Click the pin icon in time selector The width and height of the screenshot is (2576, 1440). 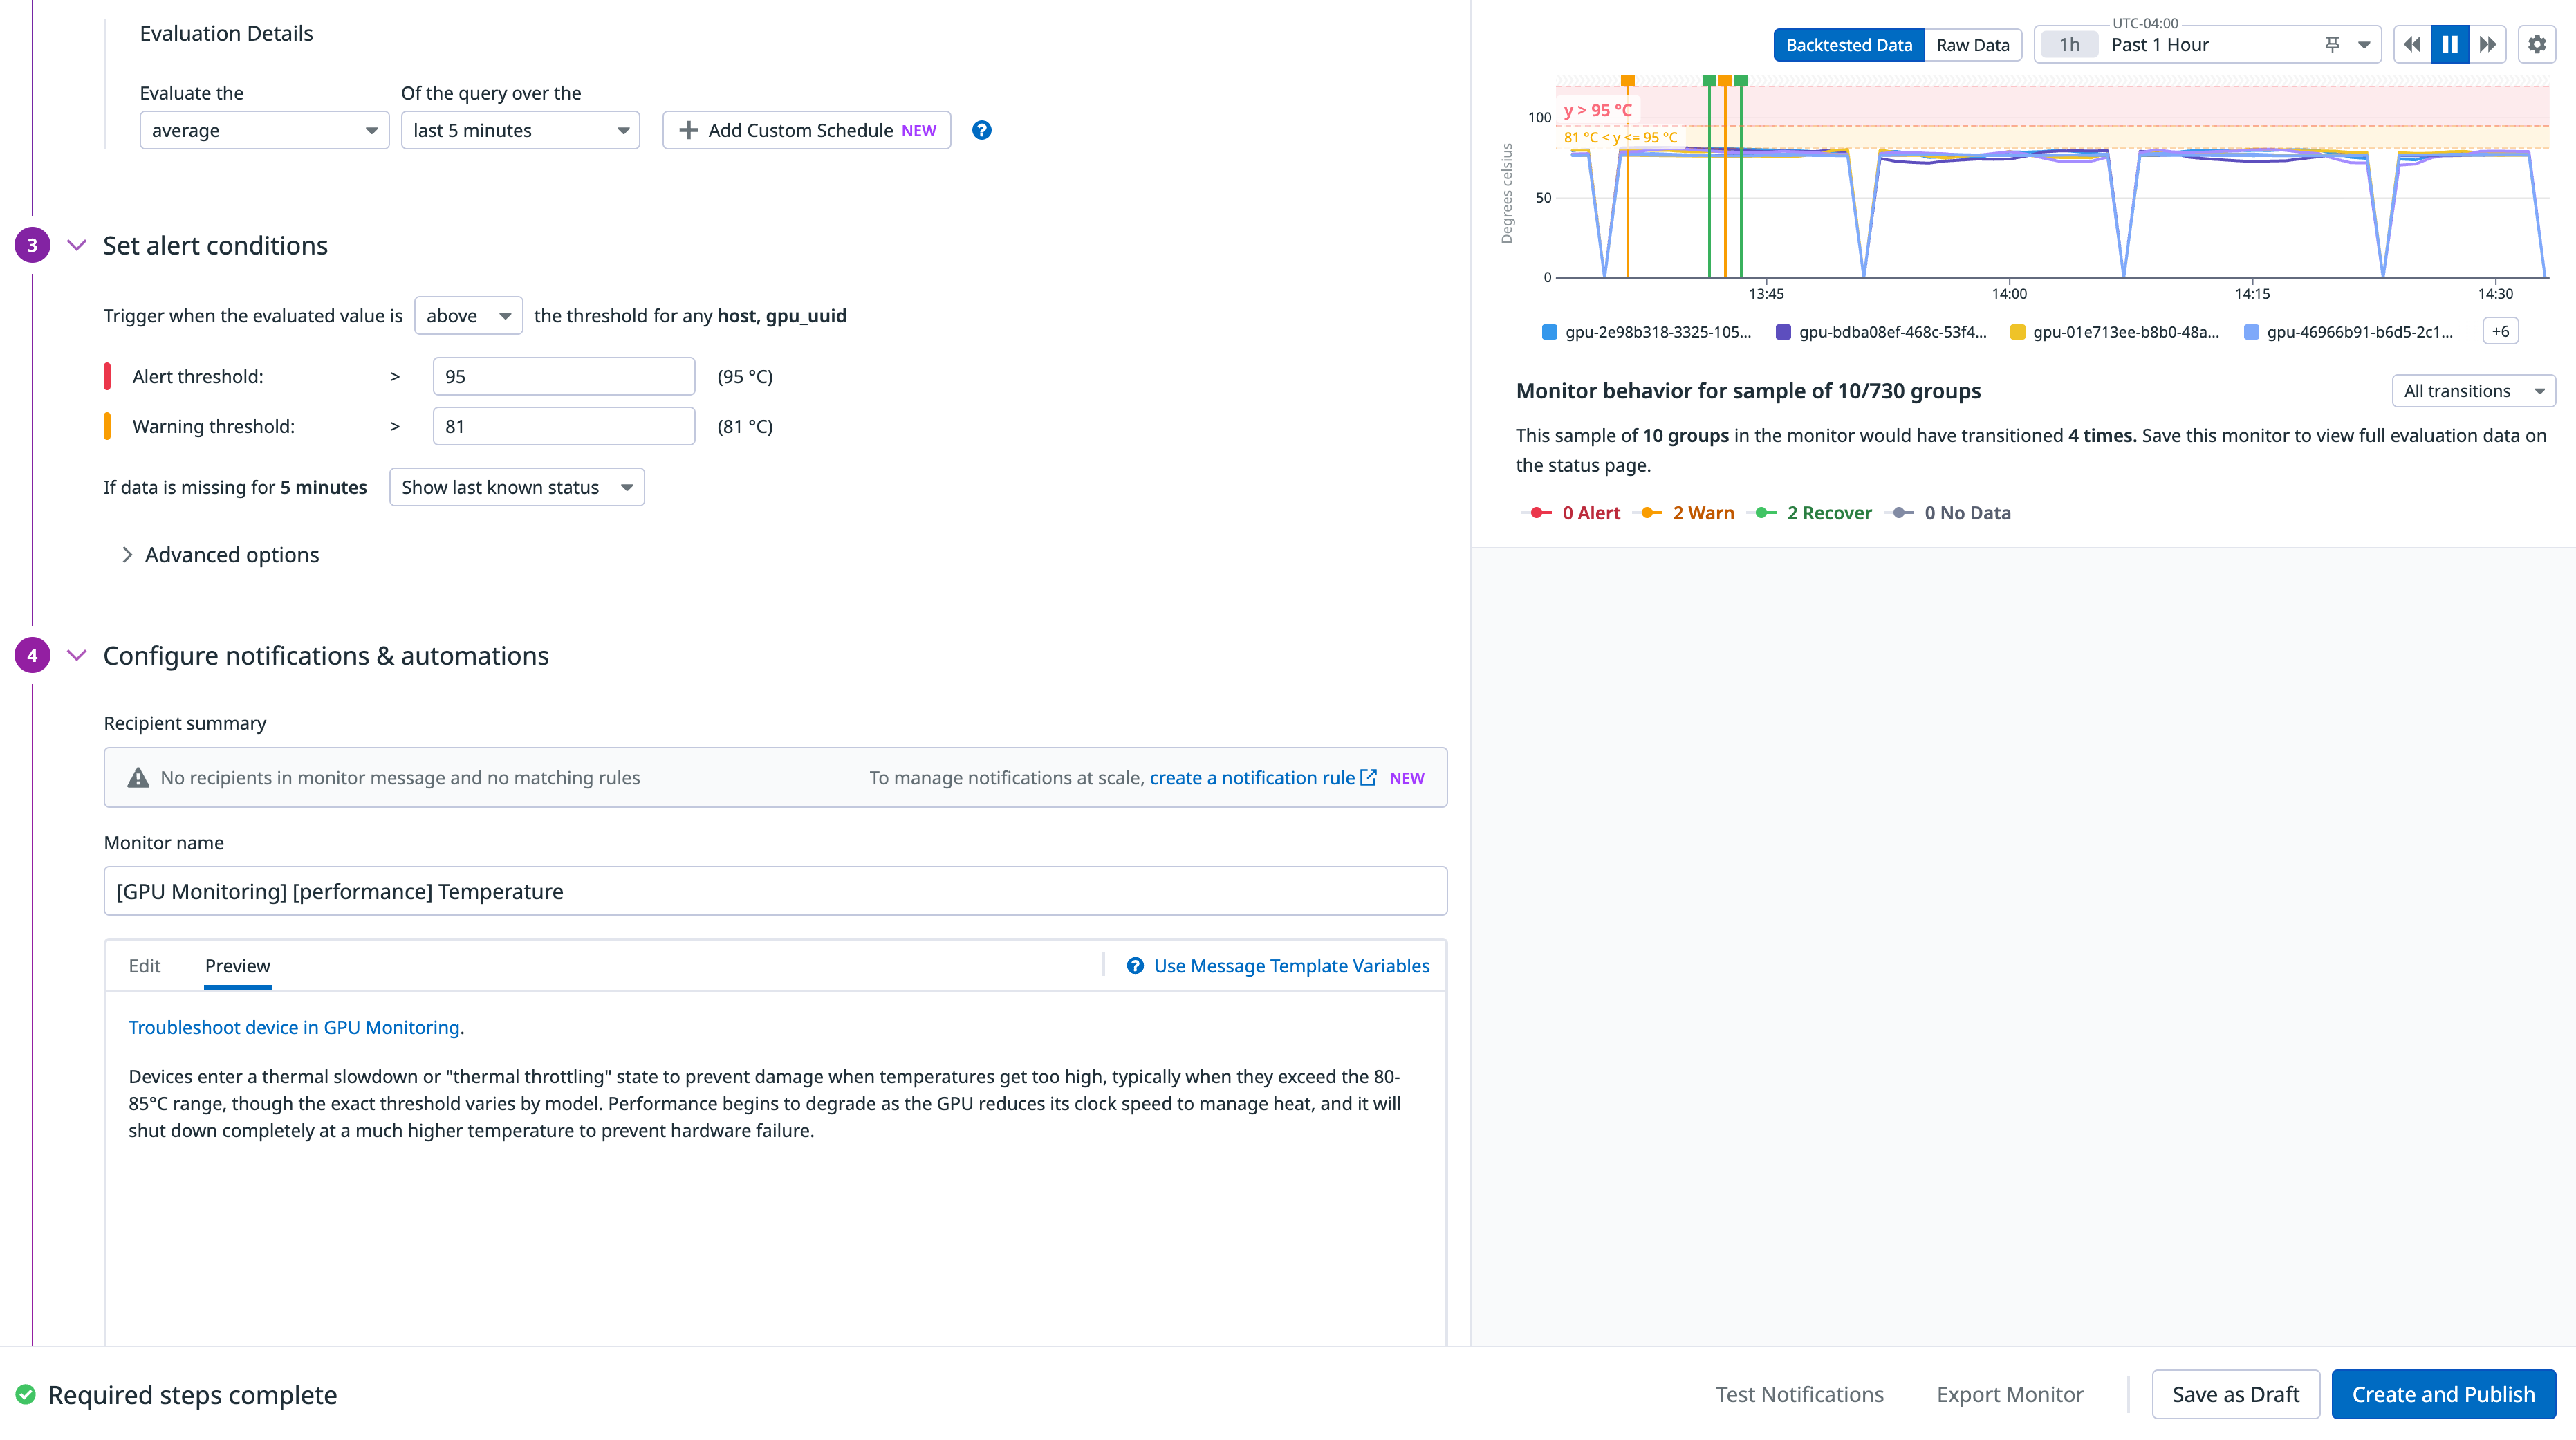[x=2332, y=45]
